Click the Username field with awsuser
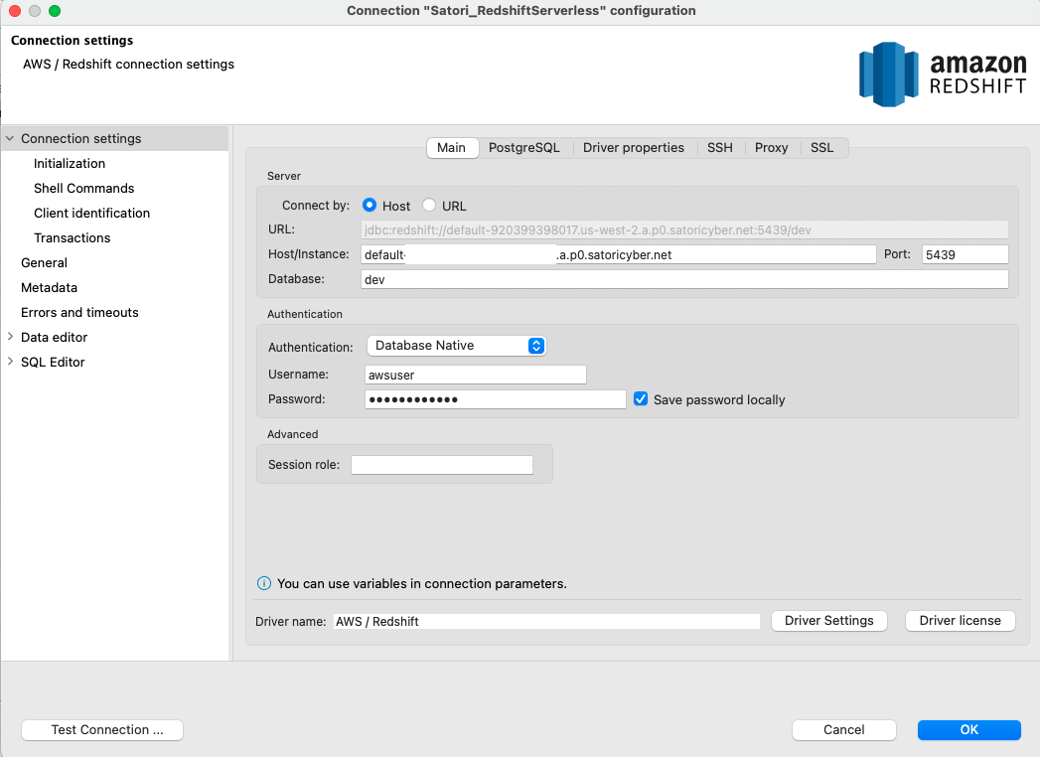This screenshot has height=757, width=1040. [476, 375]
